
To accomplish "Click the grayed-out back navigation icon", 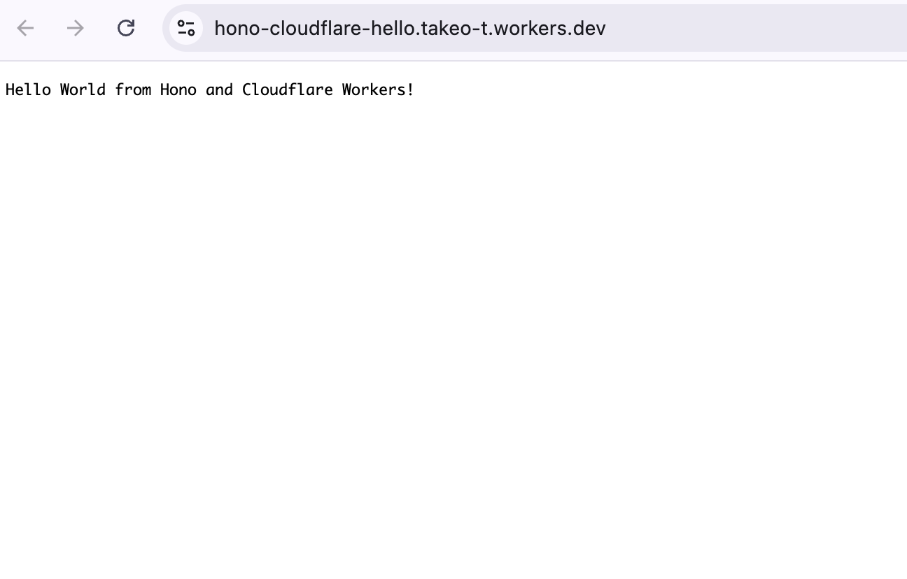I will click(25, 28).
